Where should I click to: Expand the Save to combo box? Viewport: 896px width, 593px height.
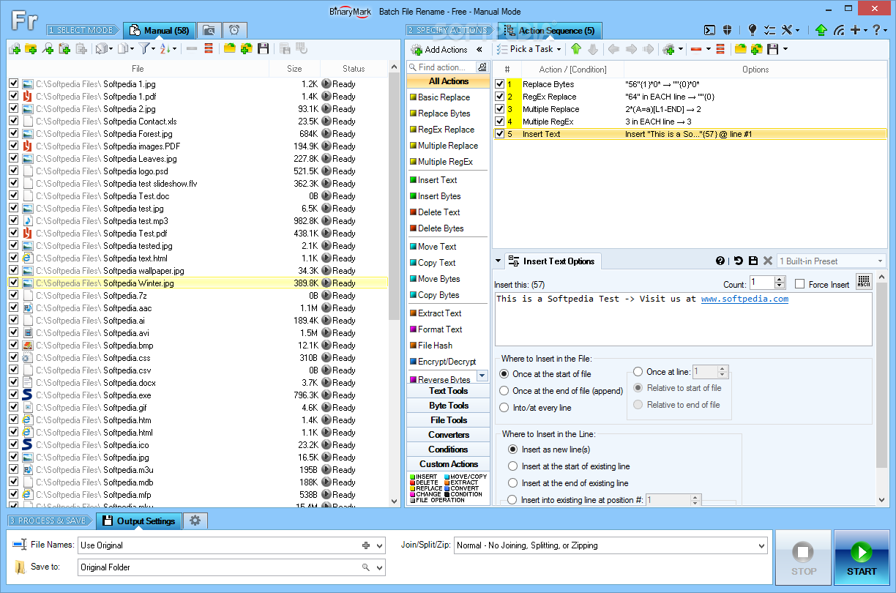point(379,567)
